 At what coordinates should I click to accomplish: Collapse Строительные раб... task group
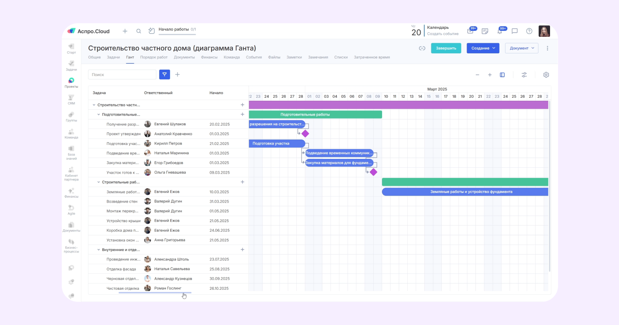click(99, 182)
